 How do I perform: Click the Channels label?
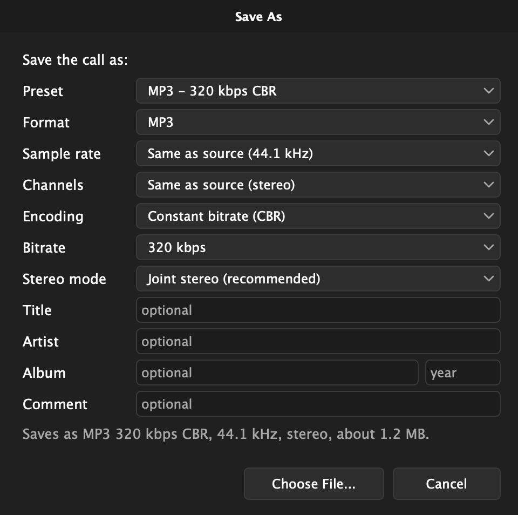coord(53,185)
